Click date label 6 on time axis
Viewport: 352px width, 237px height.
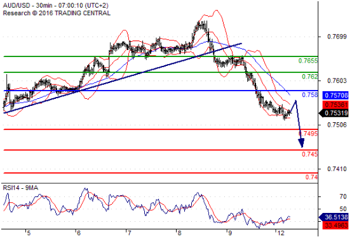pyautogui.click(x=78, y=233)
